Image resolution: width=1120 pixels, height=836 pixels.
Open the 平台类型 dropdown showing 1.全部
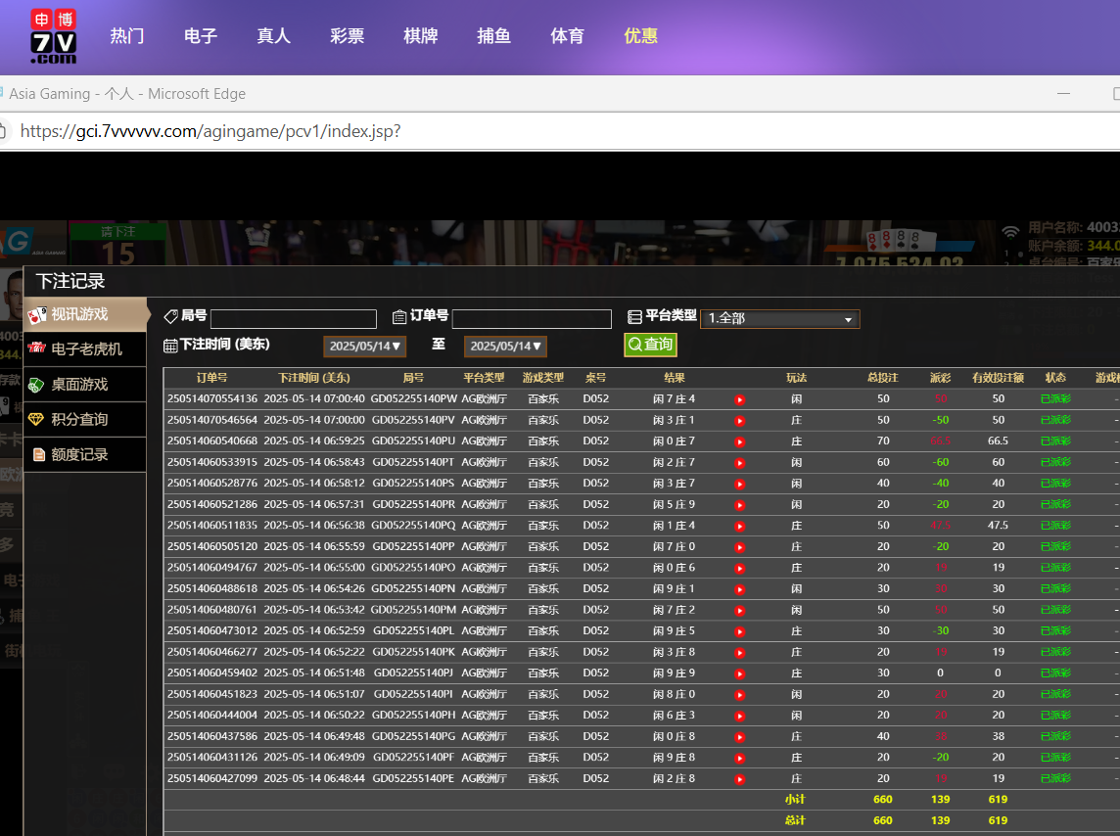coord(779,319)
